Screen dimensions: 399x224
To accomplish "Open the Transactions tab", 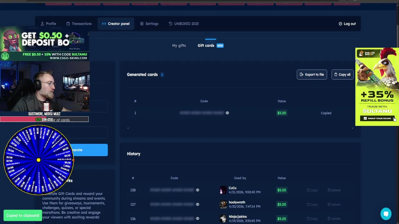I will click(x=79, y=24).
